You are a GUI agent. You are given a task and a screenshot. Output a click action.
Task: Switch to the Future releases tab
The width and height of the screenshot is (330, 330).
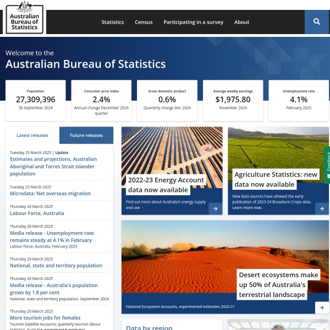[86, 135]
